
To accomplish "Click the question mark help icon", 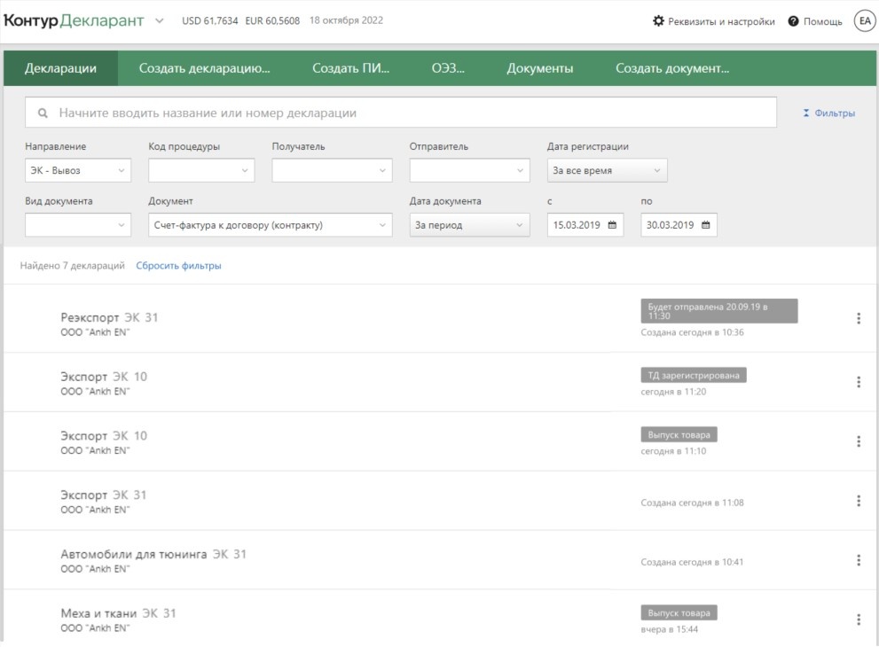I will point(793,21).
